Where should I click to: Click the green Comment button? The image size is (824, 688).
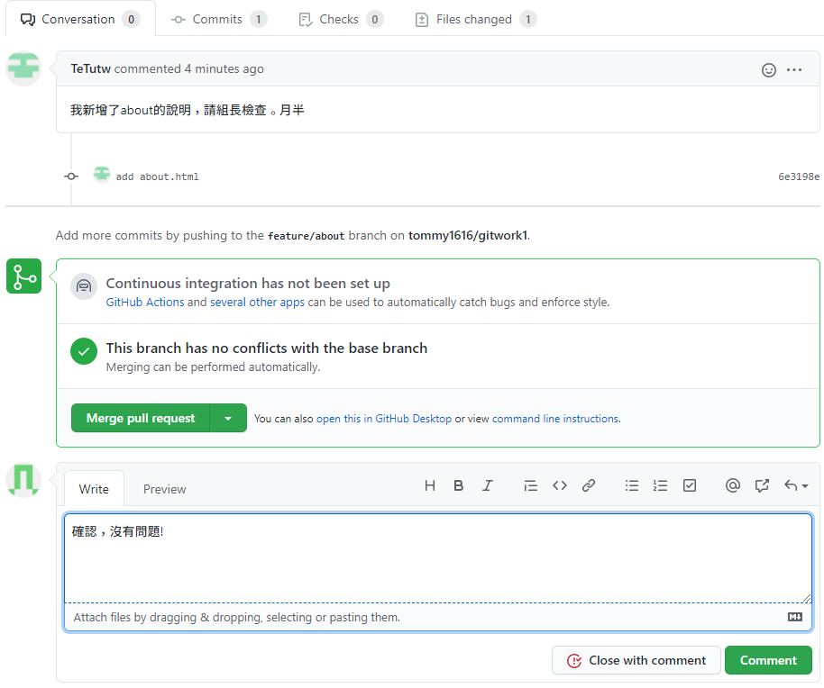click(768, 660)
